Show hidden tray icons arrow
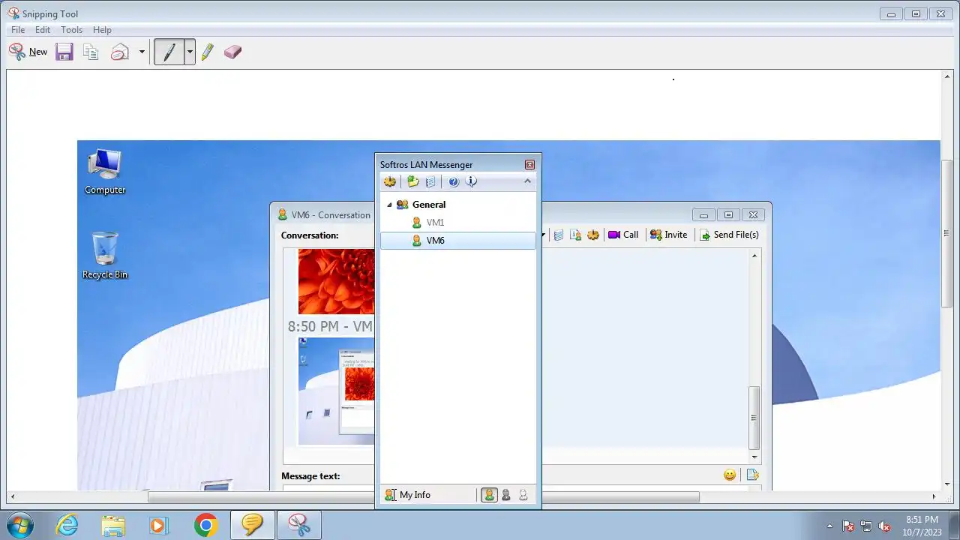The height and width of the screenshot is (540, 960). coord(829,526)
